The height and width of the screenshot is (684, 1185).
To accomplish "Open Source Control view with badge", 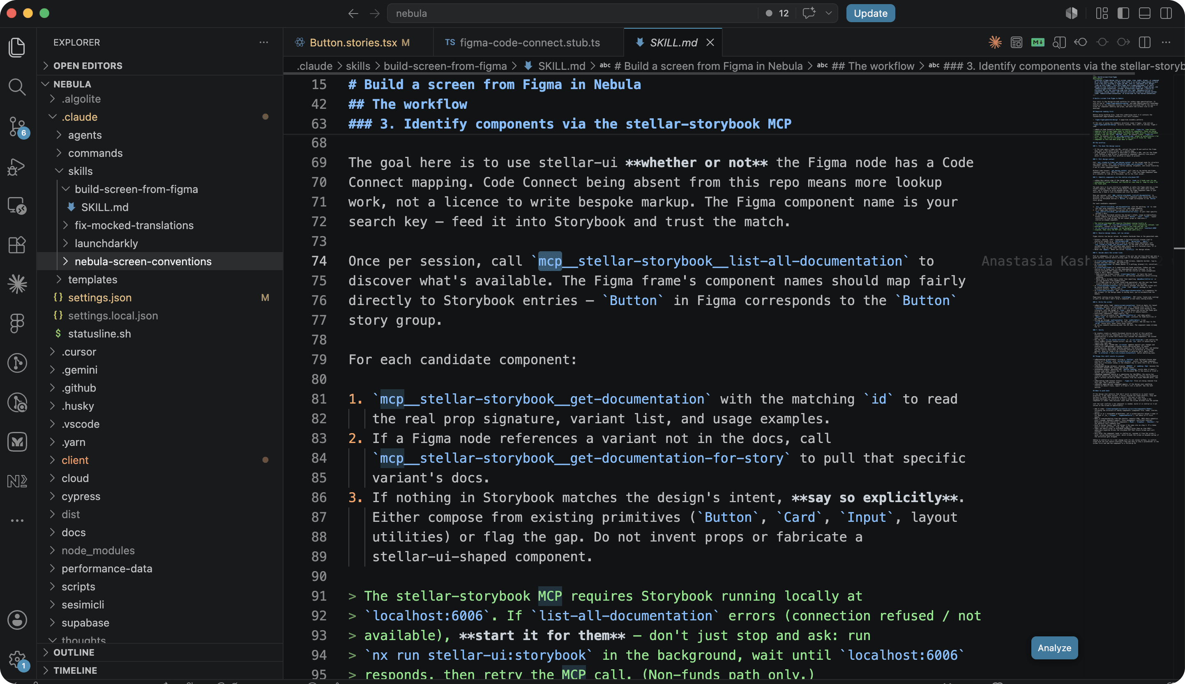I will pos(17,127).
